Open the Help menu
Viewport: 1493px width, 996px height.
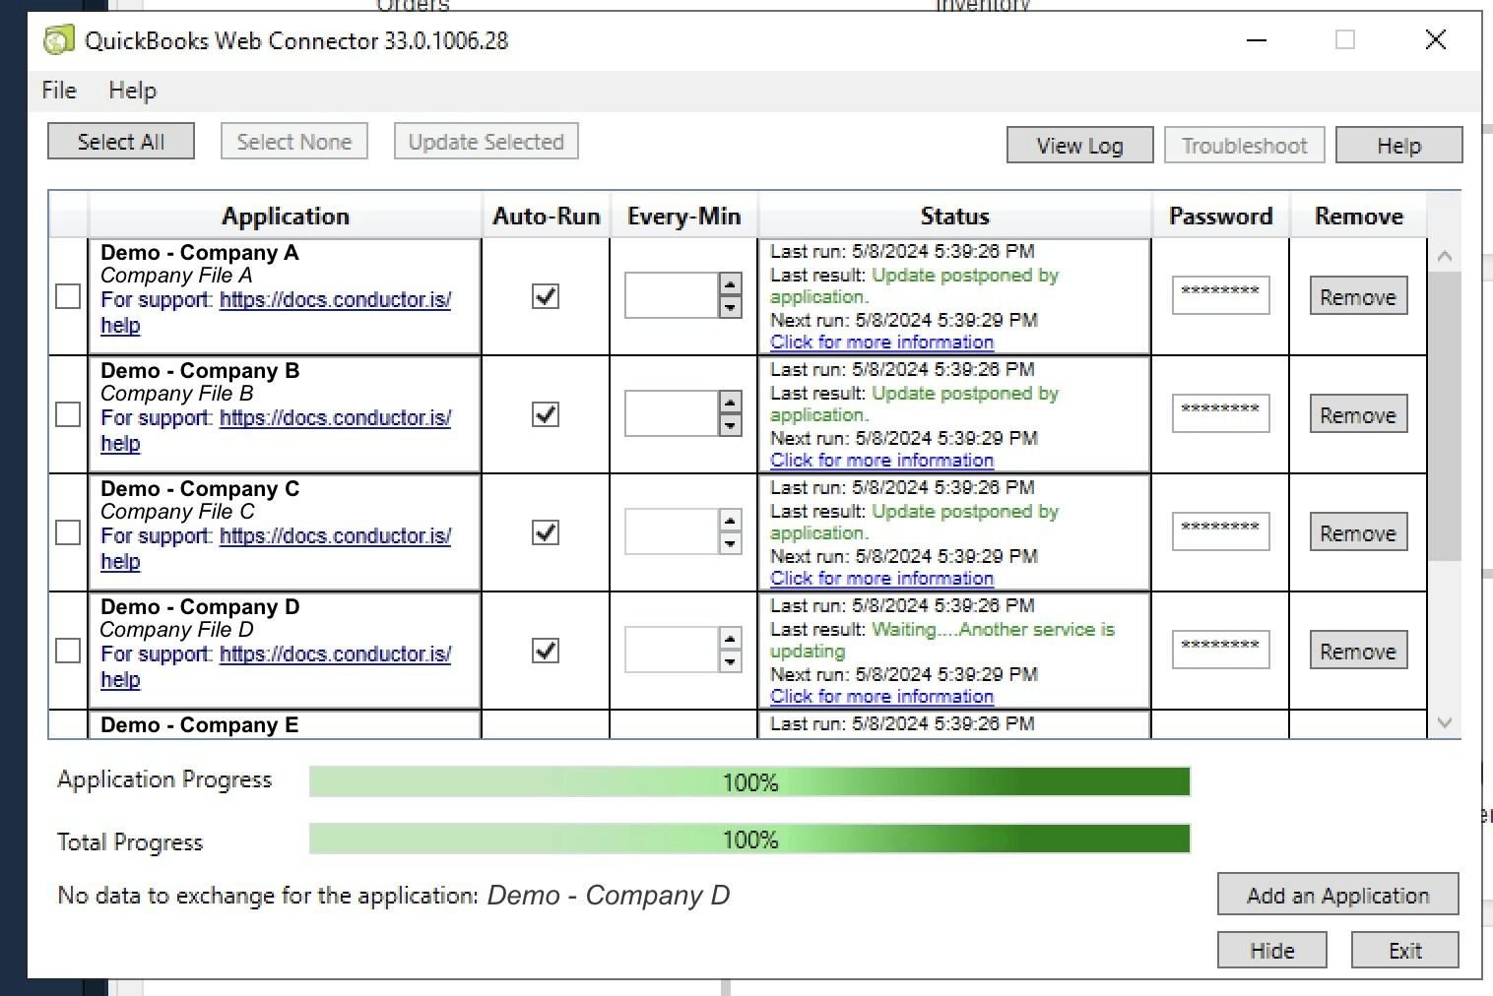(132, 91)
